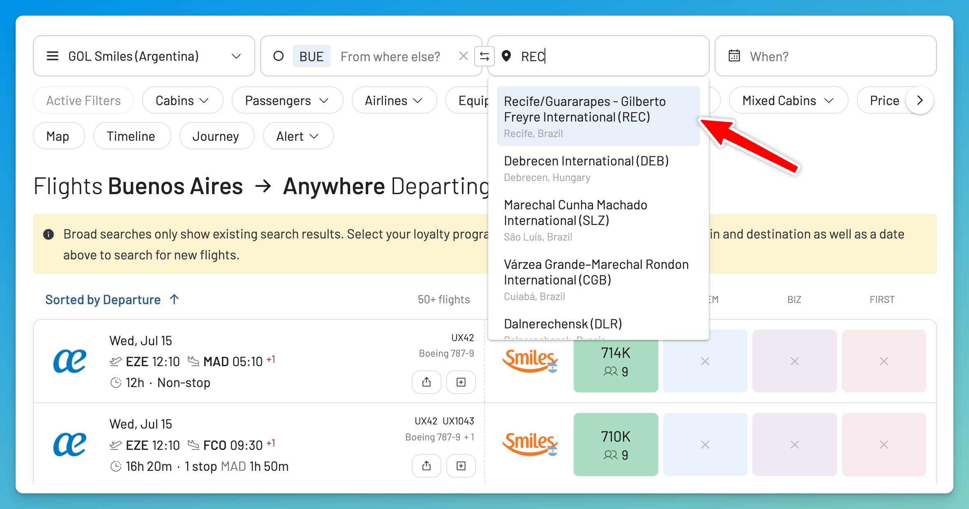Open the Mixed Cabins filter dropdown

tap(788, 100)
